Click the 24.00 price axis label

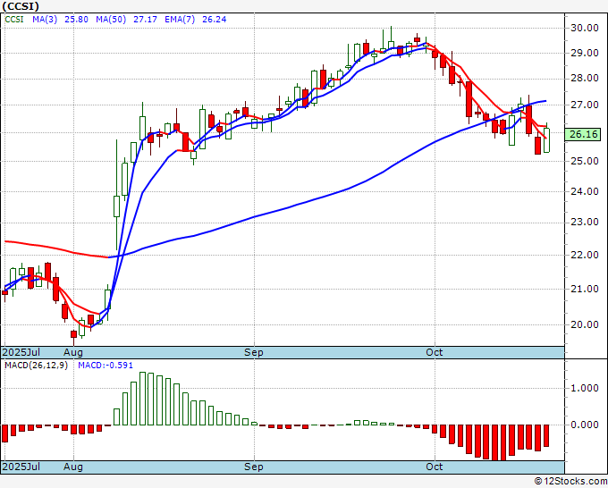coord(585,191)
